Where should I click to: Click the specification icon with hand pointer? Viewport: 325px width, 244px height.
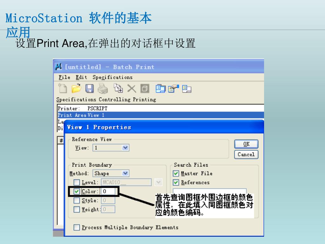point(174,89)
